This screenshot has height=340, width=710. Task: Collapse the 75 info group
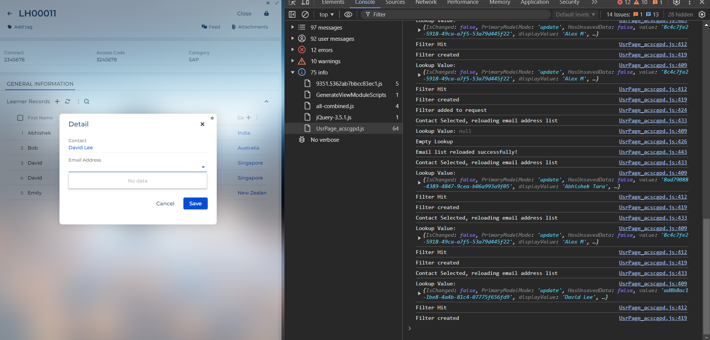293,72
